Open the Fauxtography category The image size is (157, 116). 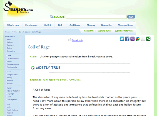(12, 67)
